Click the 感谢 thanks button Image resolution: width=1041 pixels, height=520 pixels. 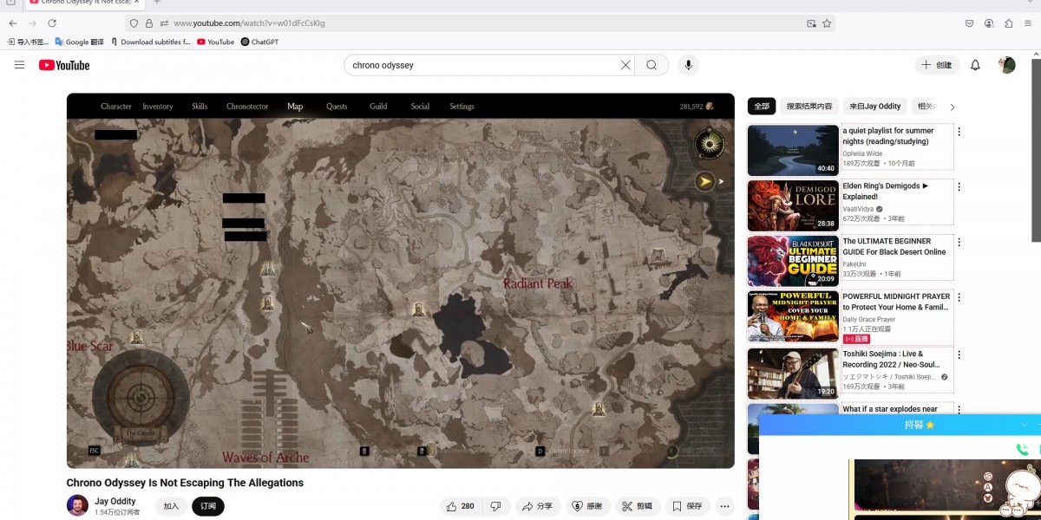coord(587,506)
